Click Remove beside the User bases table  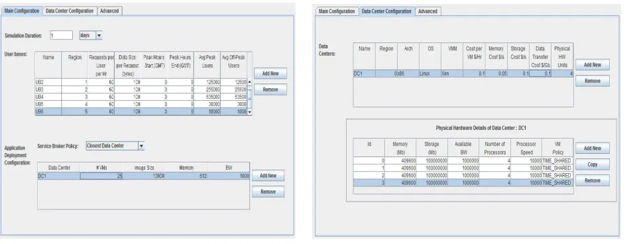point(270,90)
